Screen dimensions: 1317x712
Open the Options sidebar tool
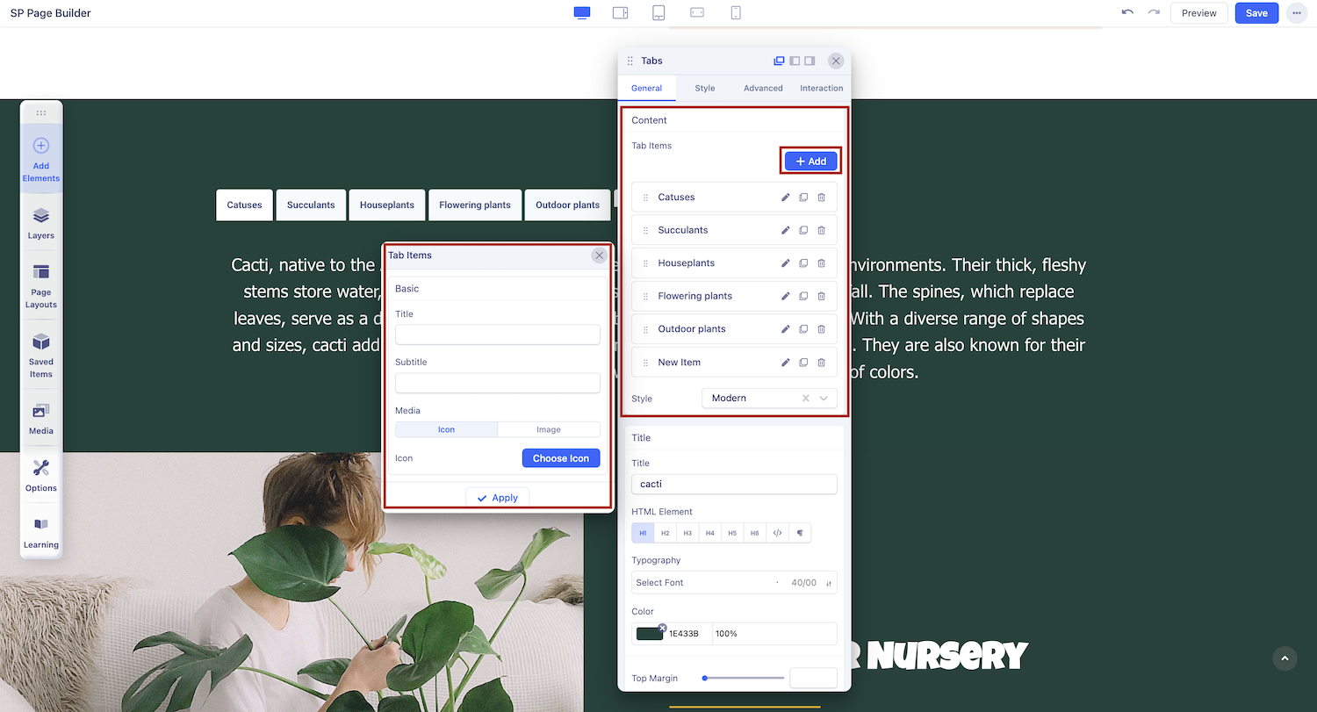[41, 476]
